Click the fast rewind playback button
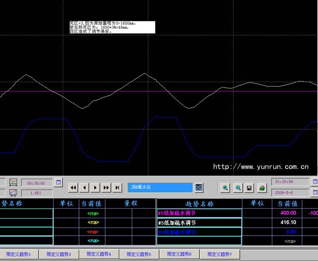 click(73, 187)
